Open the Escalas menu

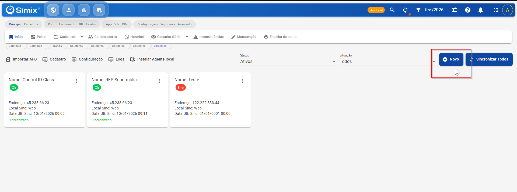pyautogui.click(x=91, y=24)
